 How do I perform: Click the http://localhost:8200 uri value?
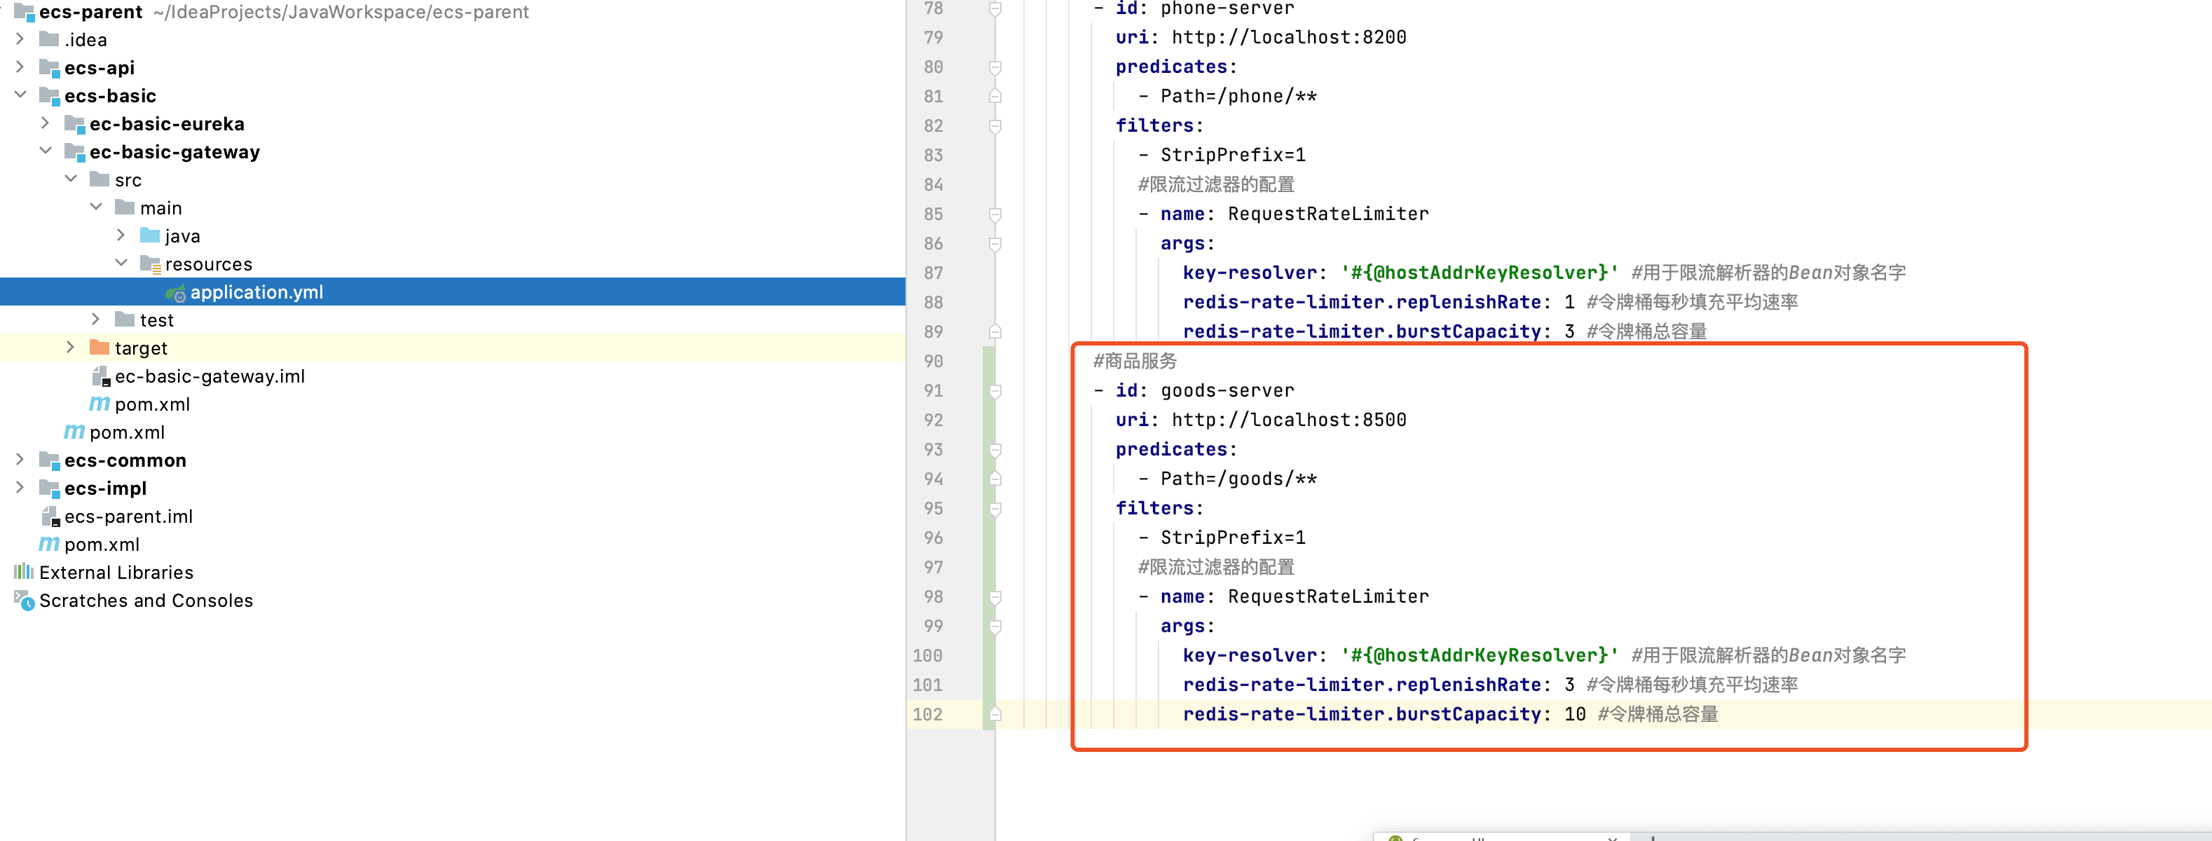coord(1288,38)
